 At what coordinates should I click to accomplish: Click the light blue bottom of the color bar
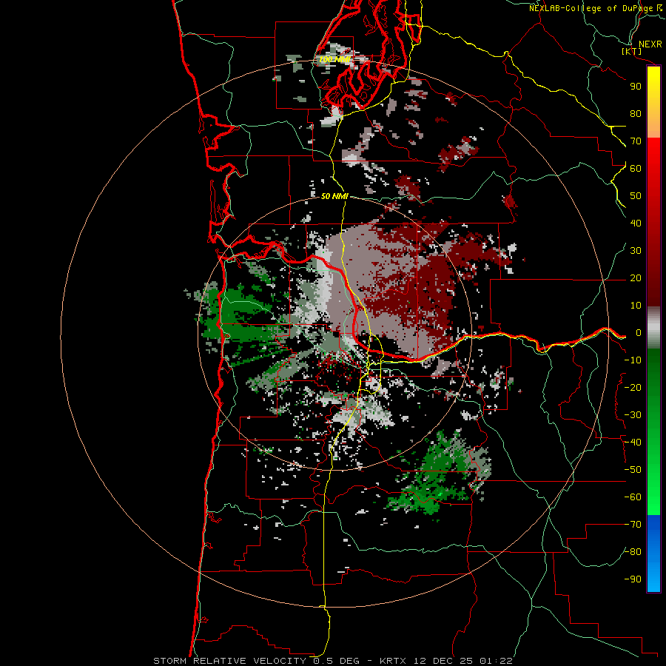tap(653, 579)
